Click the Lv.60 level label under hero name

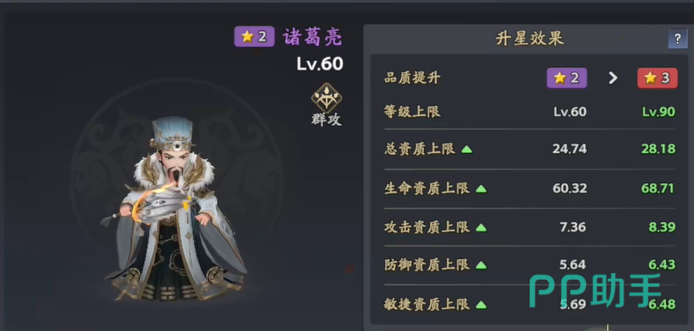coord(320,64)
